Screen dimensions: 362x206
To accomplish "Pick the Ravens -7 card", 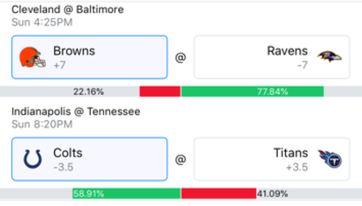I will click(x=272, y=57).
